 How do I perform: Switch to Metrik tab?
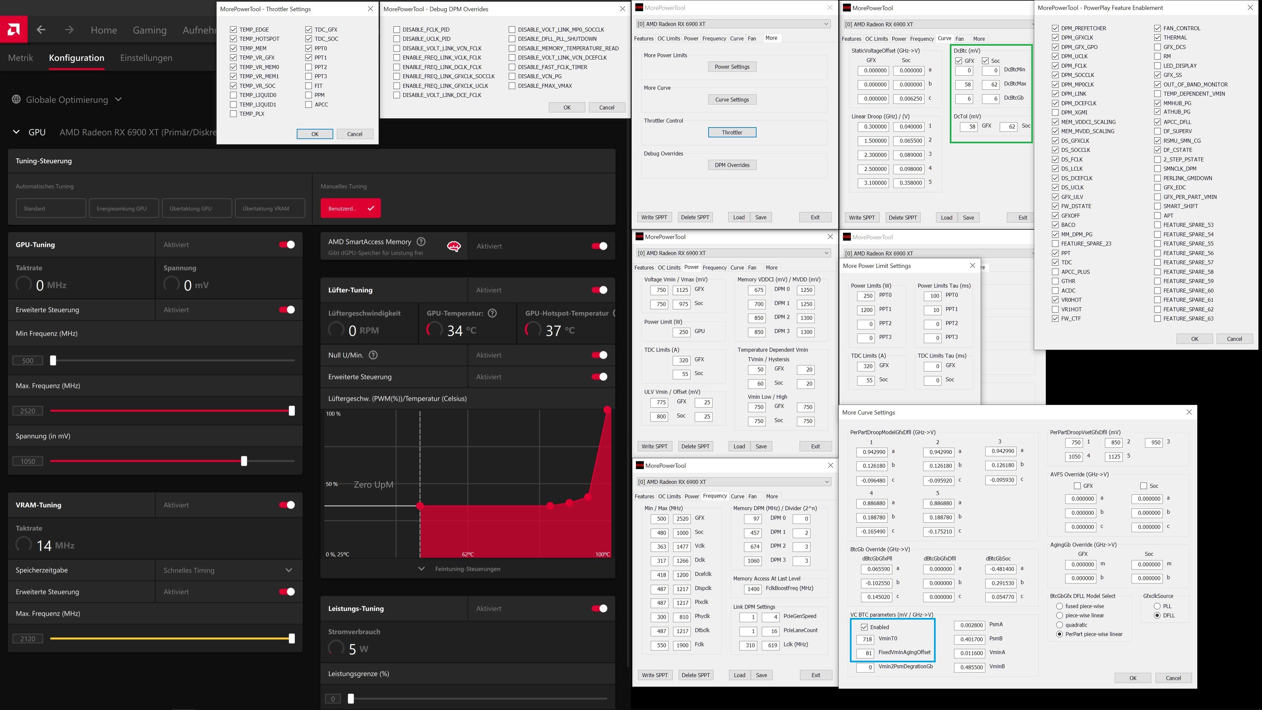tap(21, 58)
